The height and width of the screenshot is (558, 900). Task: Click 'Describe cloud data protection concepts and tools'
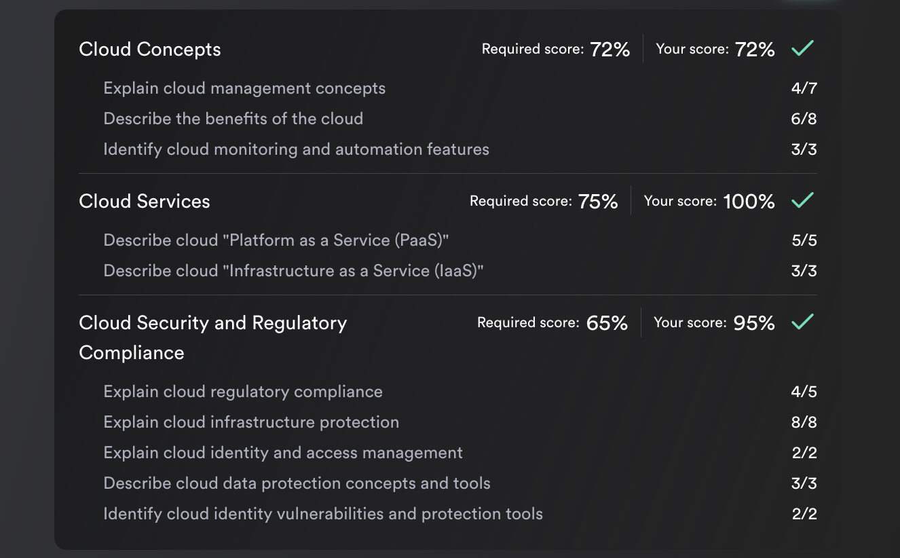(x=297, y=483)
